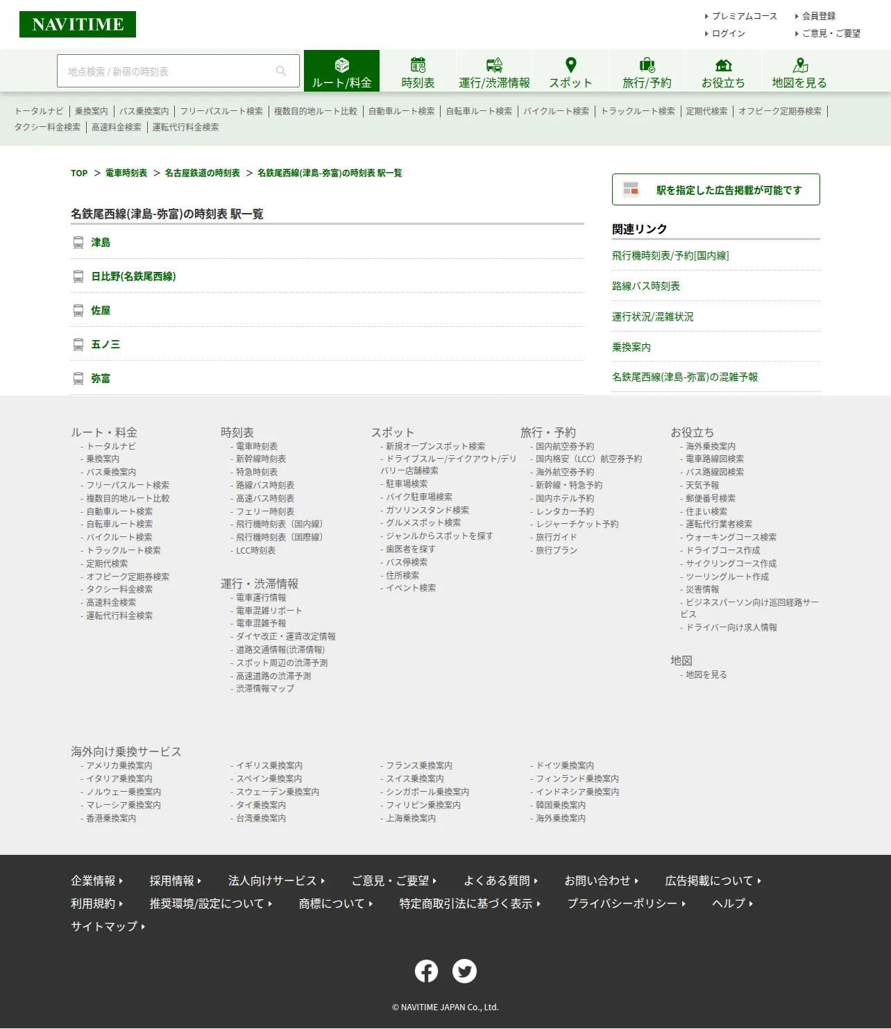
Task: Click the 旅行/予約 suitcase icon
Action: [x=647, y=65]
